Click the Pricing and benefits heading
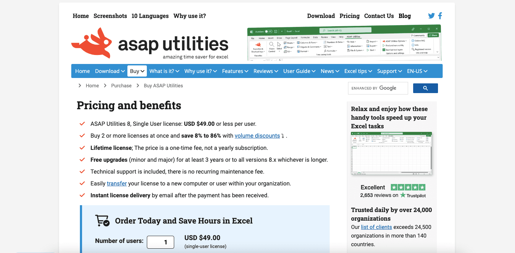 (x=129, y=105)
